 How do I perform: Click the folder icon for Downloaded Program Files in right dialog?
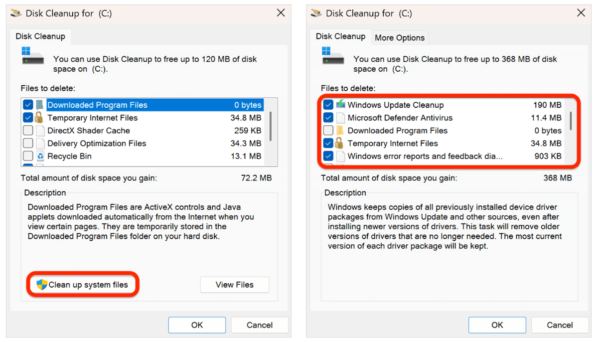[340, 131]
